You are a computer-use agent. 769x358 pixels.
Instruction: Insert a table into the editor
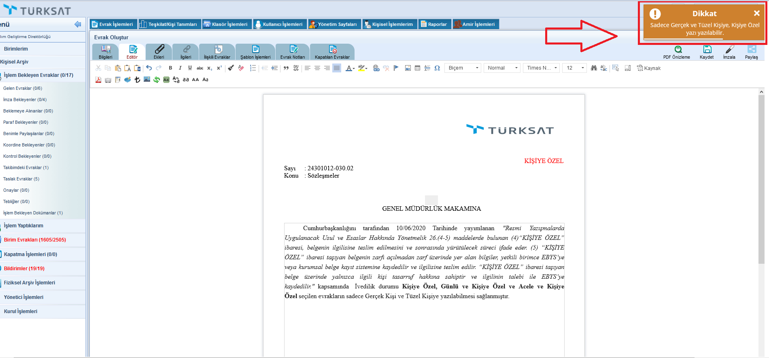417,68
